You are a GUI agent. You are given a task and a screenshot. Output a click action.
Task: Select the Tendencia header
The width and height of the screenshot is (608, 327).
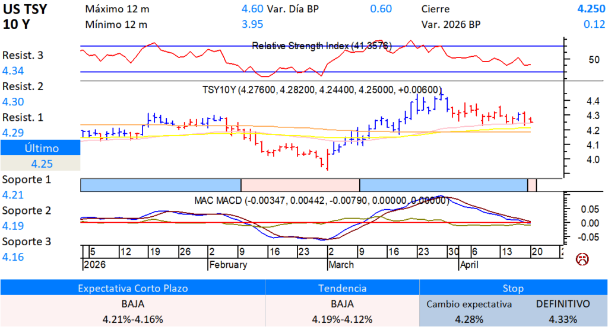341,288
